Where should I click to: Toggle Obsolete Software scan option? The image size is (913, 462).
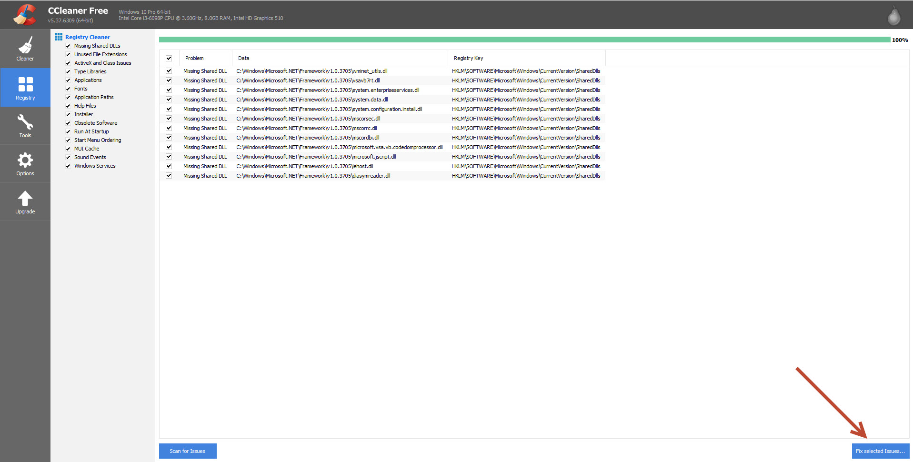68,123
